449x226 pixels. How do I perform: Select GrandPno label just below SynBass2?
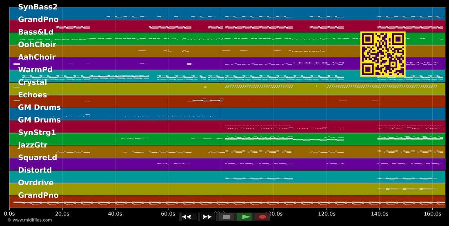click(38, 20)
